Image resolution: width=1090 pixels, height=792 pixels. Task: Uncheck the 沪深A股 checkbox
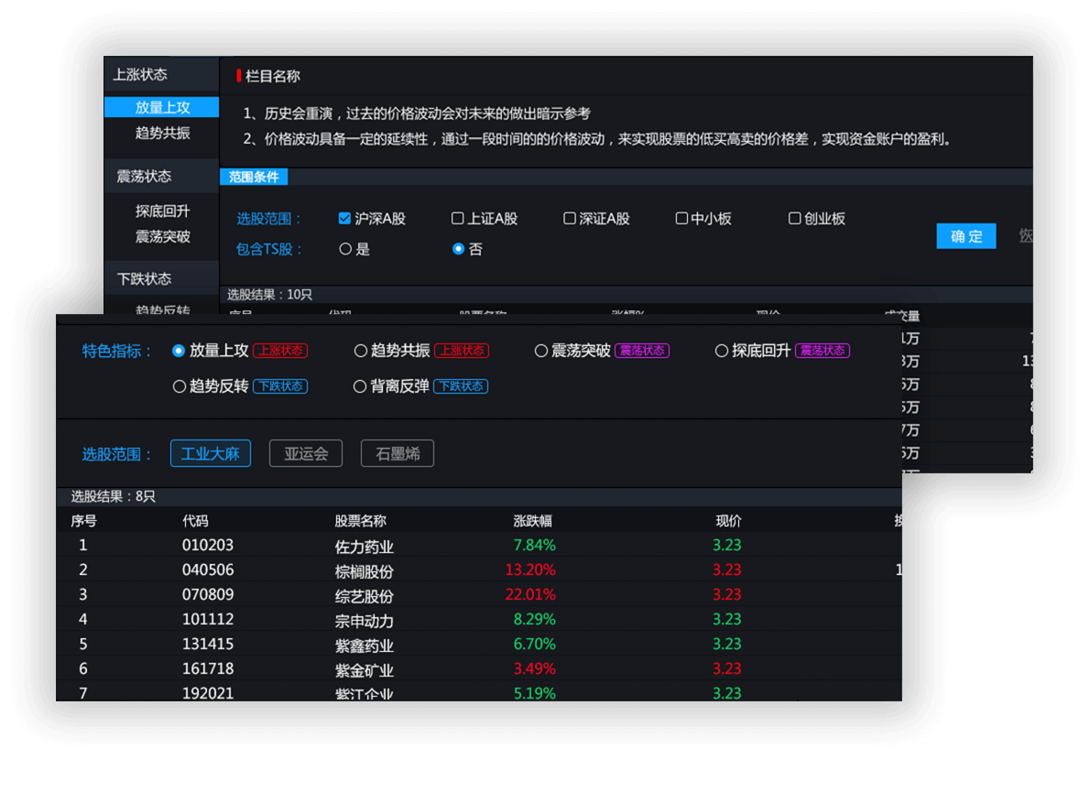click(344, 219)
